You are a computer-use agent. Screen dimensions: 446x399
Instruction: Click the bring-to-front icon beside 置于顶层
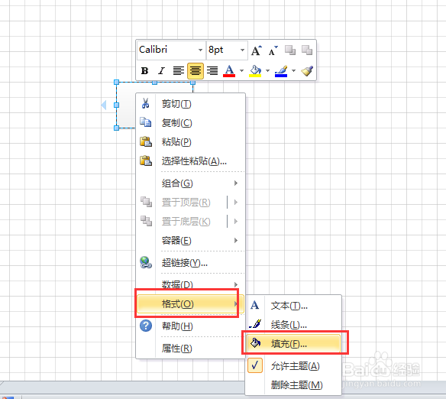[x=146, y=202]
